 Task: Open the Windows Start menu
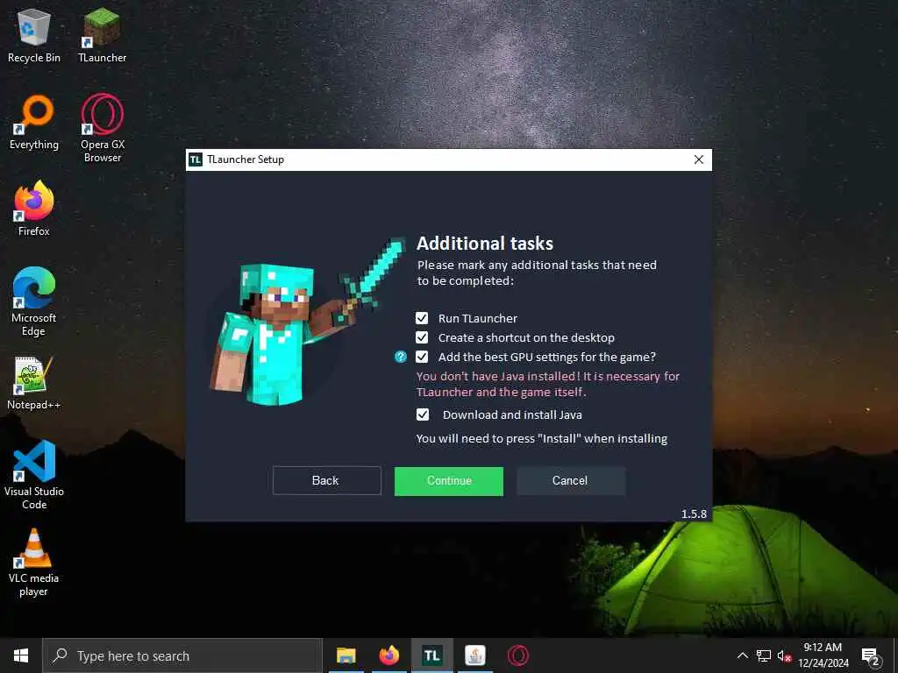click(21, 655)
